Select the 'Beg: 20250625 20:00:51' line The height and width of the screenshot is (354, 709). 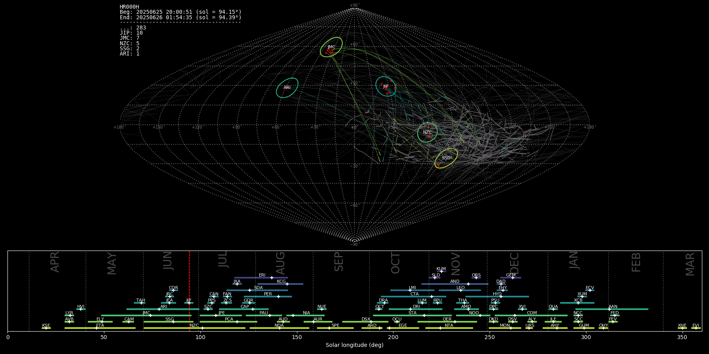tap(180, 12)
